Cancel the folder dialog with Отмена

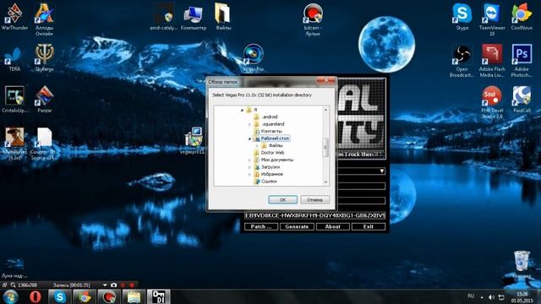[x=314, y=199]
